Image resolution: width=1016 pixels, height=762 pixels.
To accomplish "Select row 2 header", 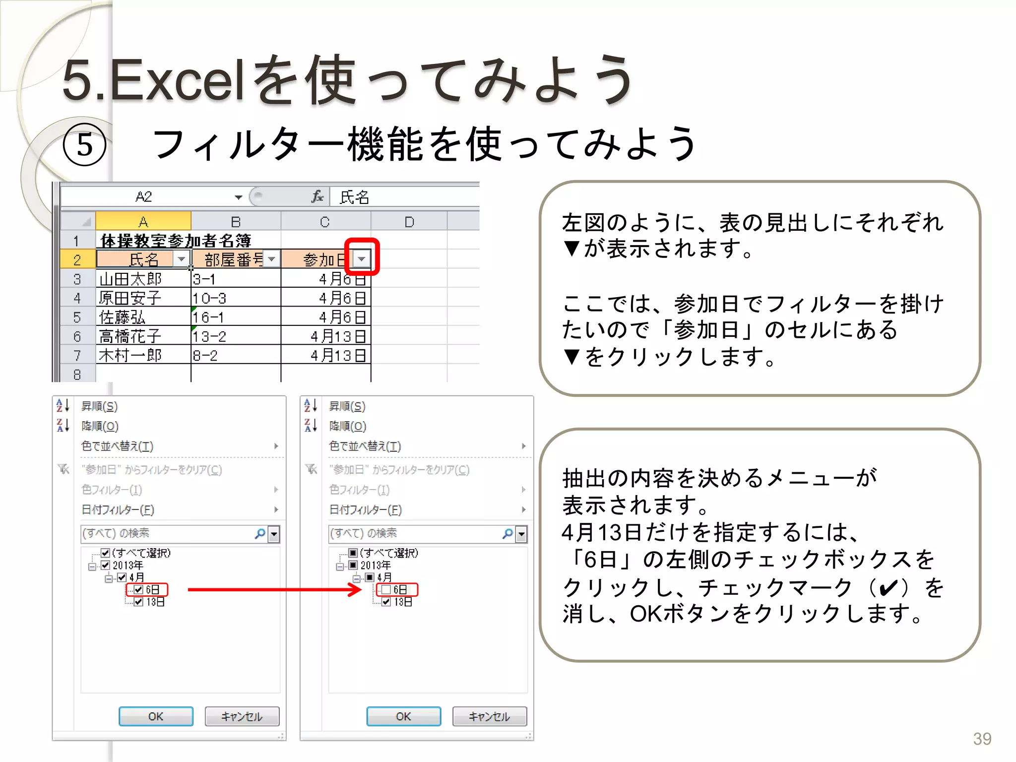I will click(x=78, y=259).
